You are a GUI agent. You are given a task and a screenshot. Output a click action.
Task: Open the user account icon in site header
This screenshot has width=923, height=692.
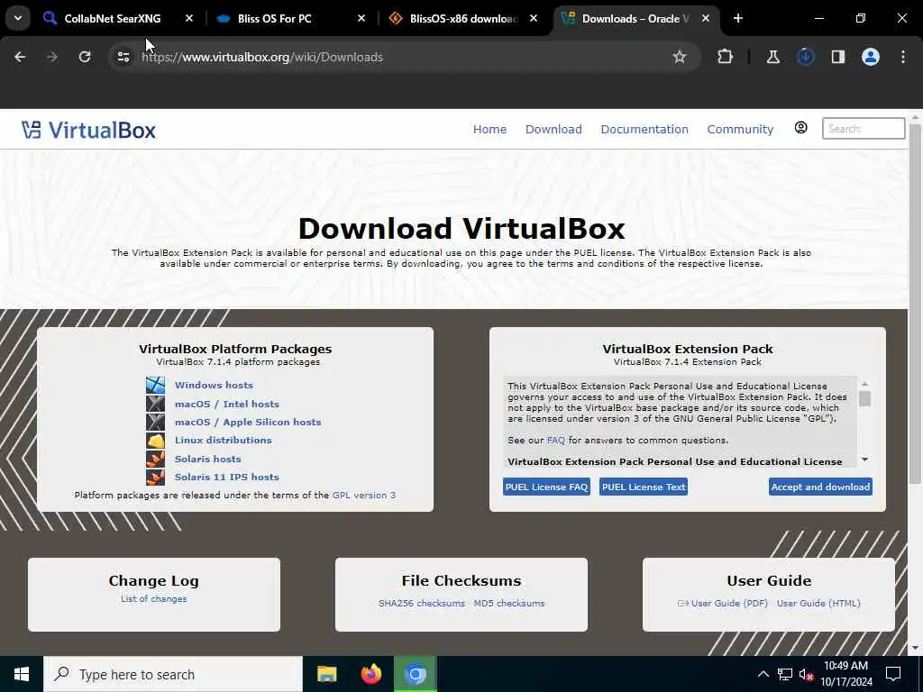point(800,128)
